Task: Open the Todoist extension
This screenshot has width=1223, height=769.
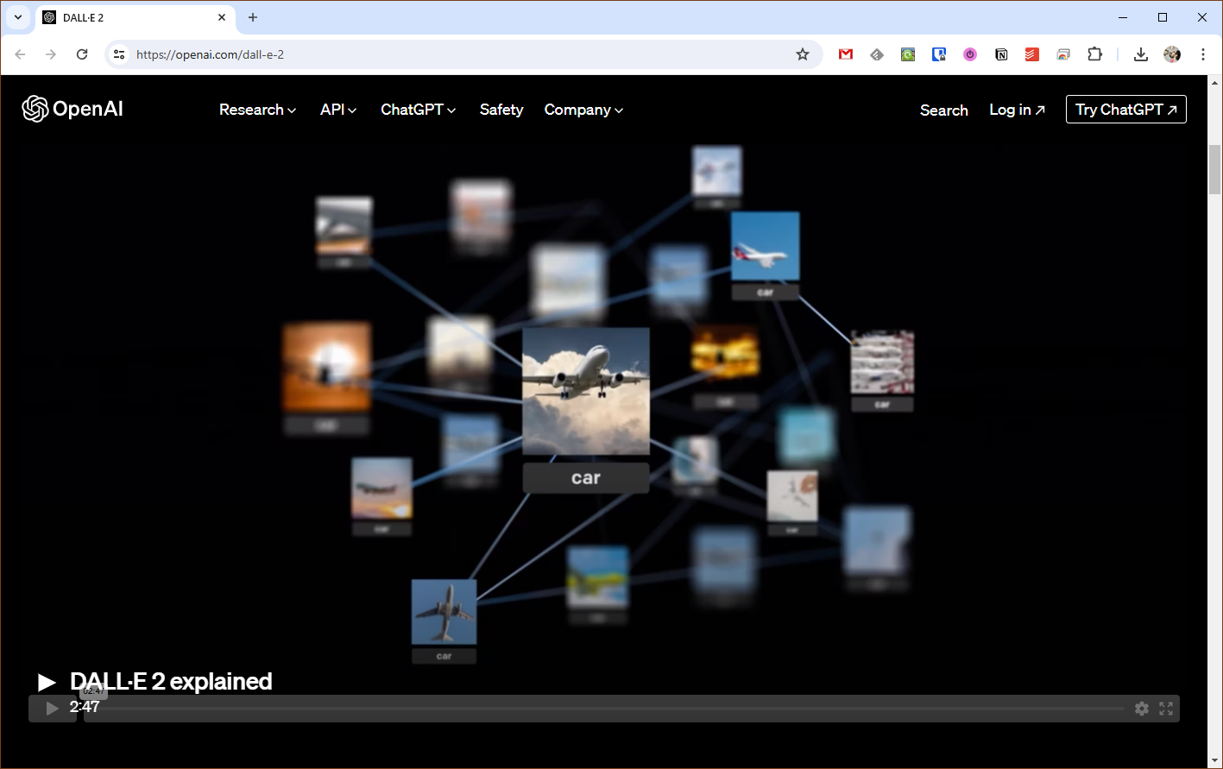Action: point(1032,54)
